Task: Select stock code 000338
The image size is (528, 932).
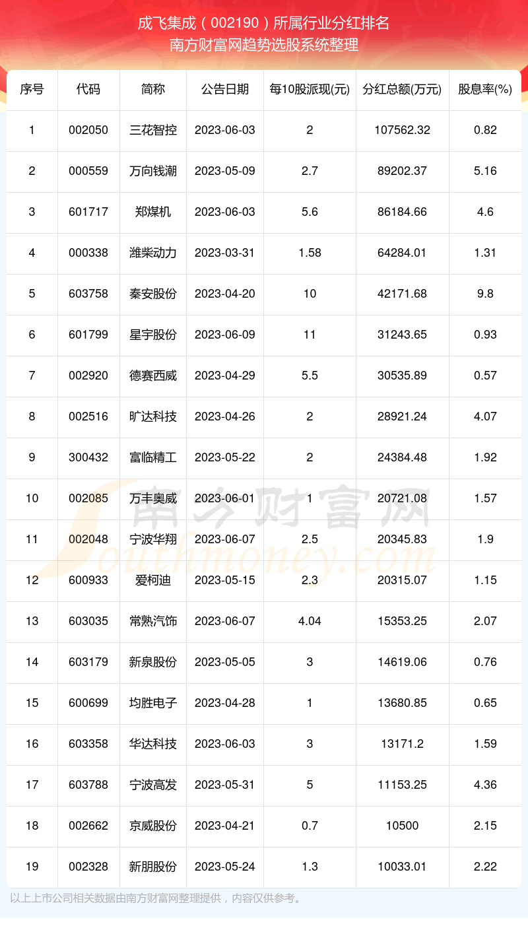Action: tap(88, 253)
